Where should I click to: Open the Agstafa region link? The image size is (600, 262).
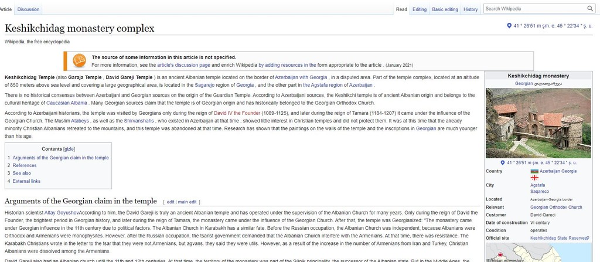click(x=323, y=85)
